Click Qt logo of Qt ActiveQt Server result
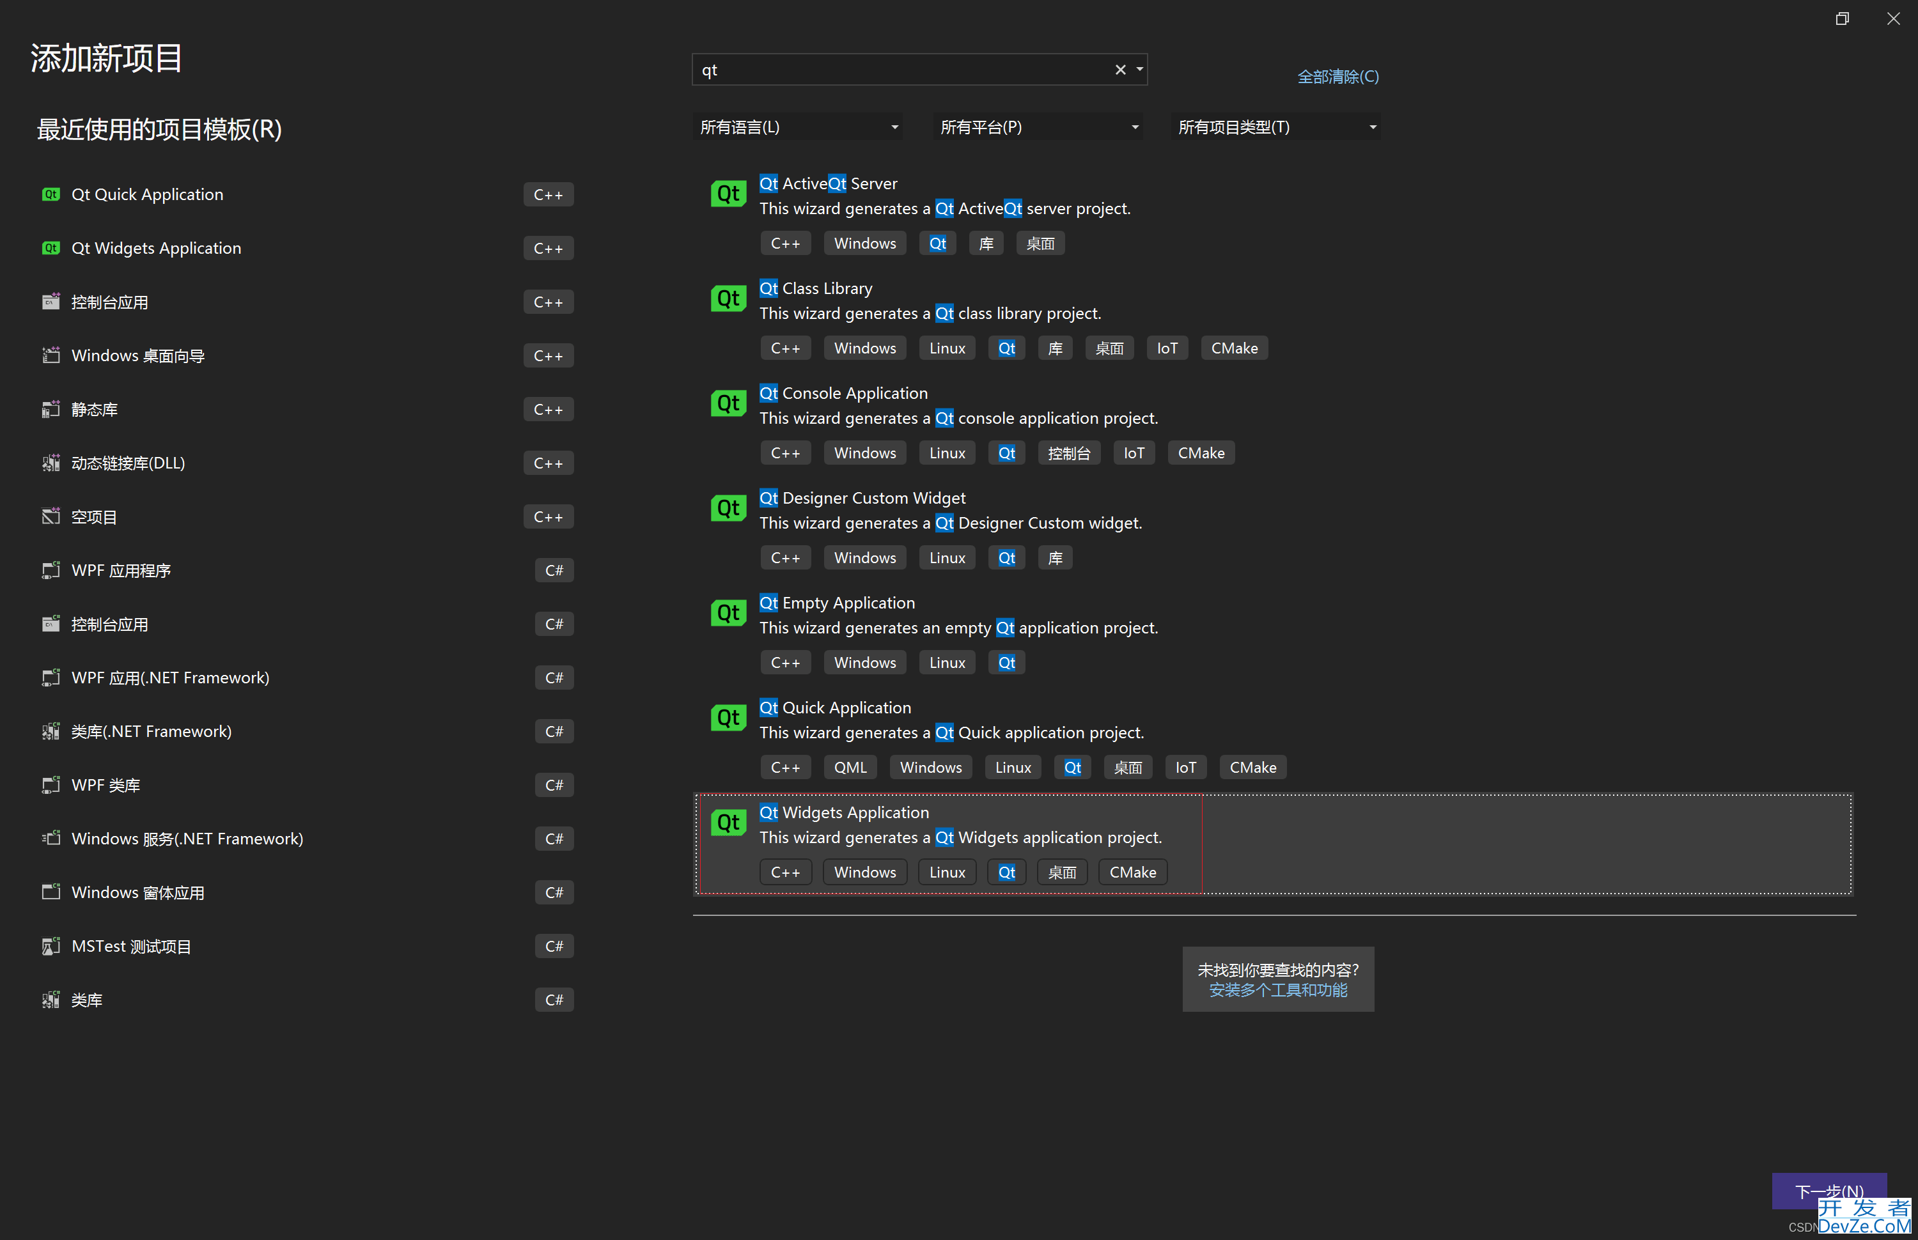 728,193
